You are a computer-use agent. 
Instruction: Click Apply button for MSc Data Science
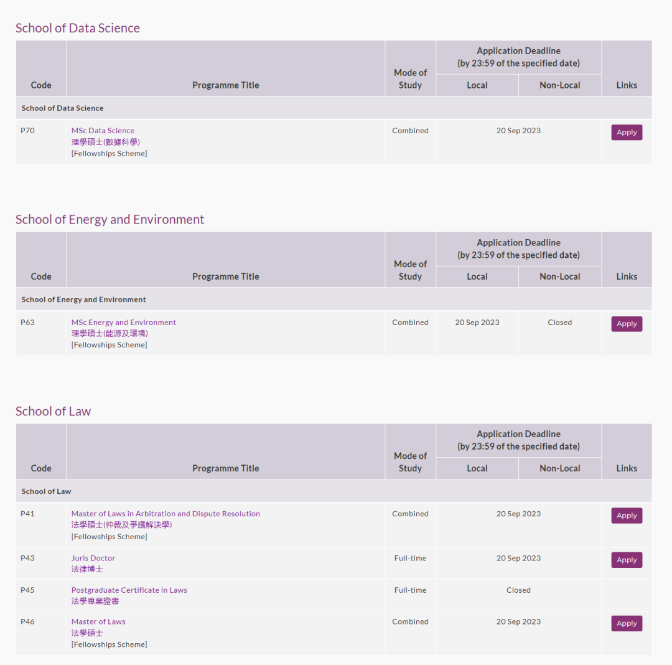[x=627, y=132]
